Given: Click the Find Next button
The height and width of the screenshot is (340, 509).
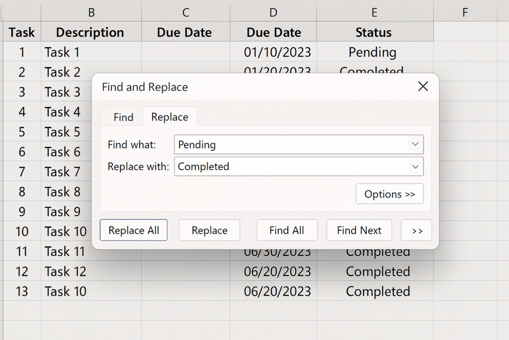Looking at the screenshot, I should pyautogui.click(x=359, y=230).
